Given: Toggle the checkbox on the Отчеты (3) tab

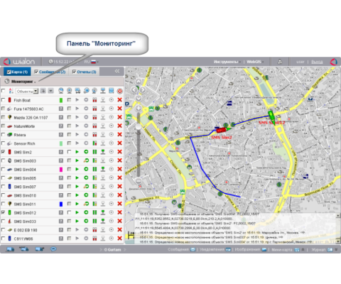Looking at the screenshot, I should pos(74,72).
